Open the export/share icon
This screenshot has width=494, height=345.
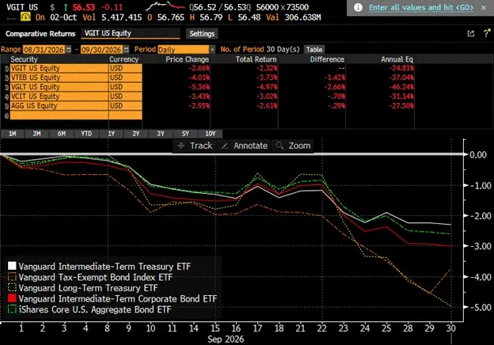[471, 33]
